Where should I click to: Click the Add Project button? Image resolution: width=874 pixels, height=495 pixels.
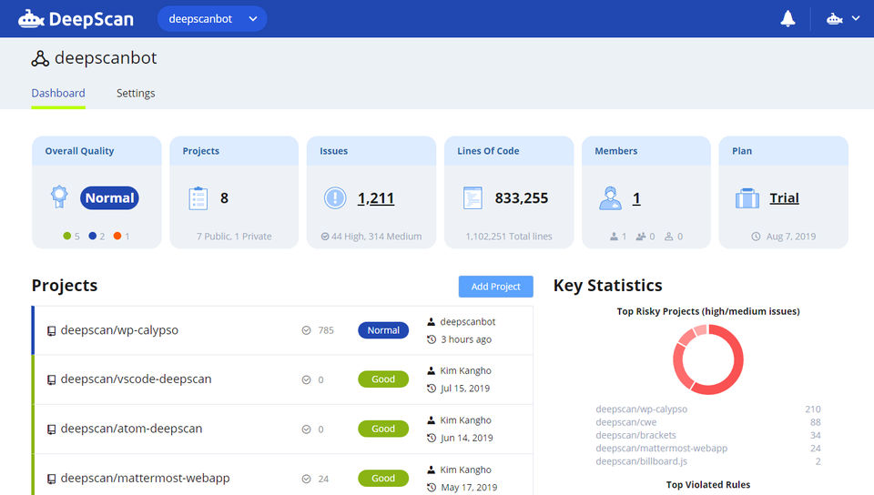point(495,287)
